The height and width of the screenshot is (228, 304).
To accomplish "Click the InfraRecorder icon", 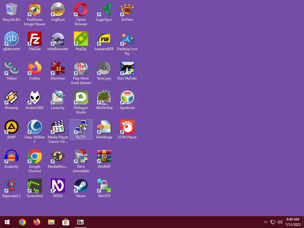I will point(58,42).
